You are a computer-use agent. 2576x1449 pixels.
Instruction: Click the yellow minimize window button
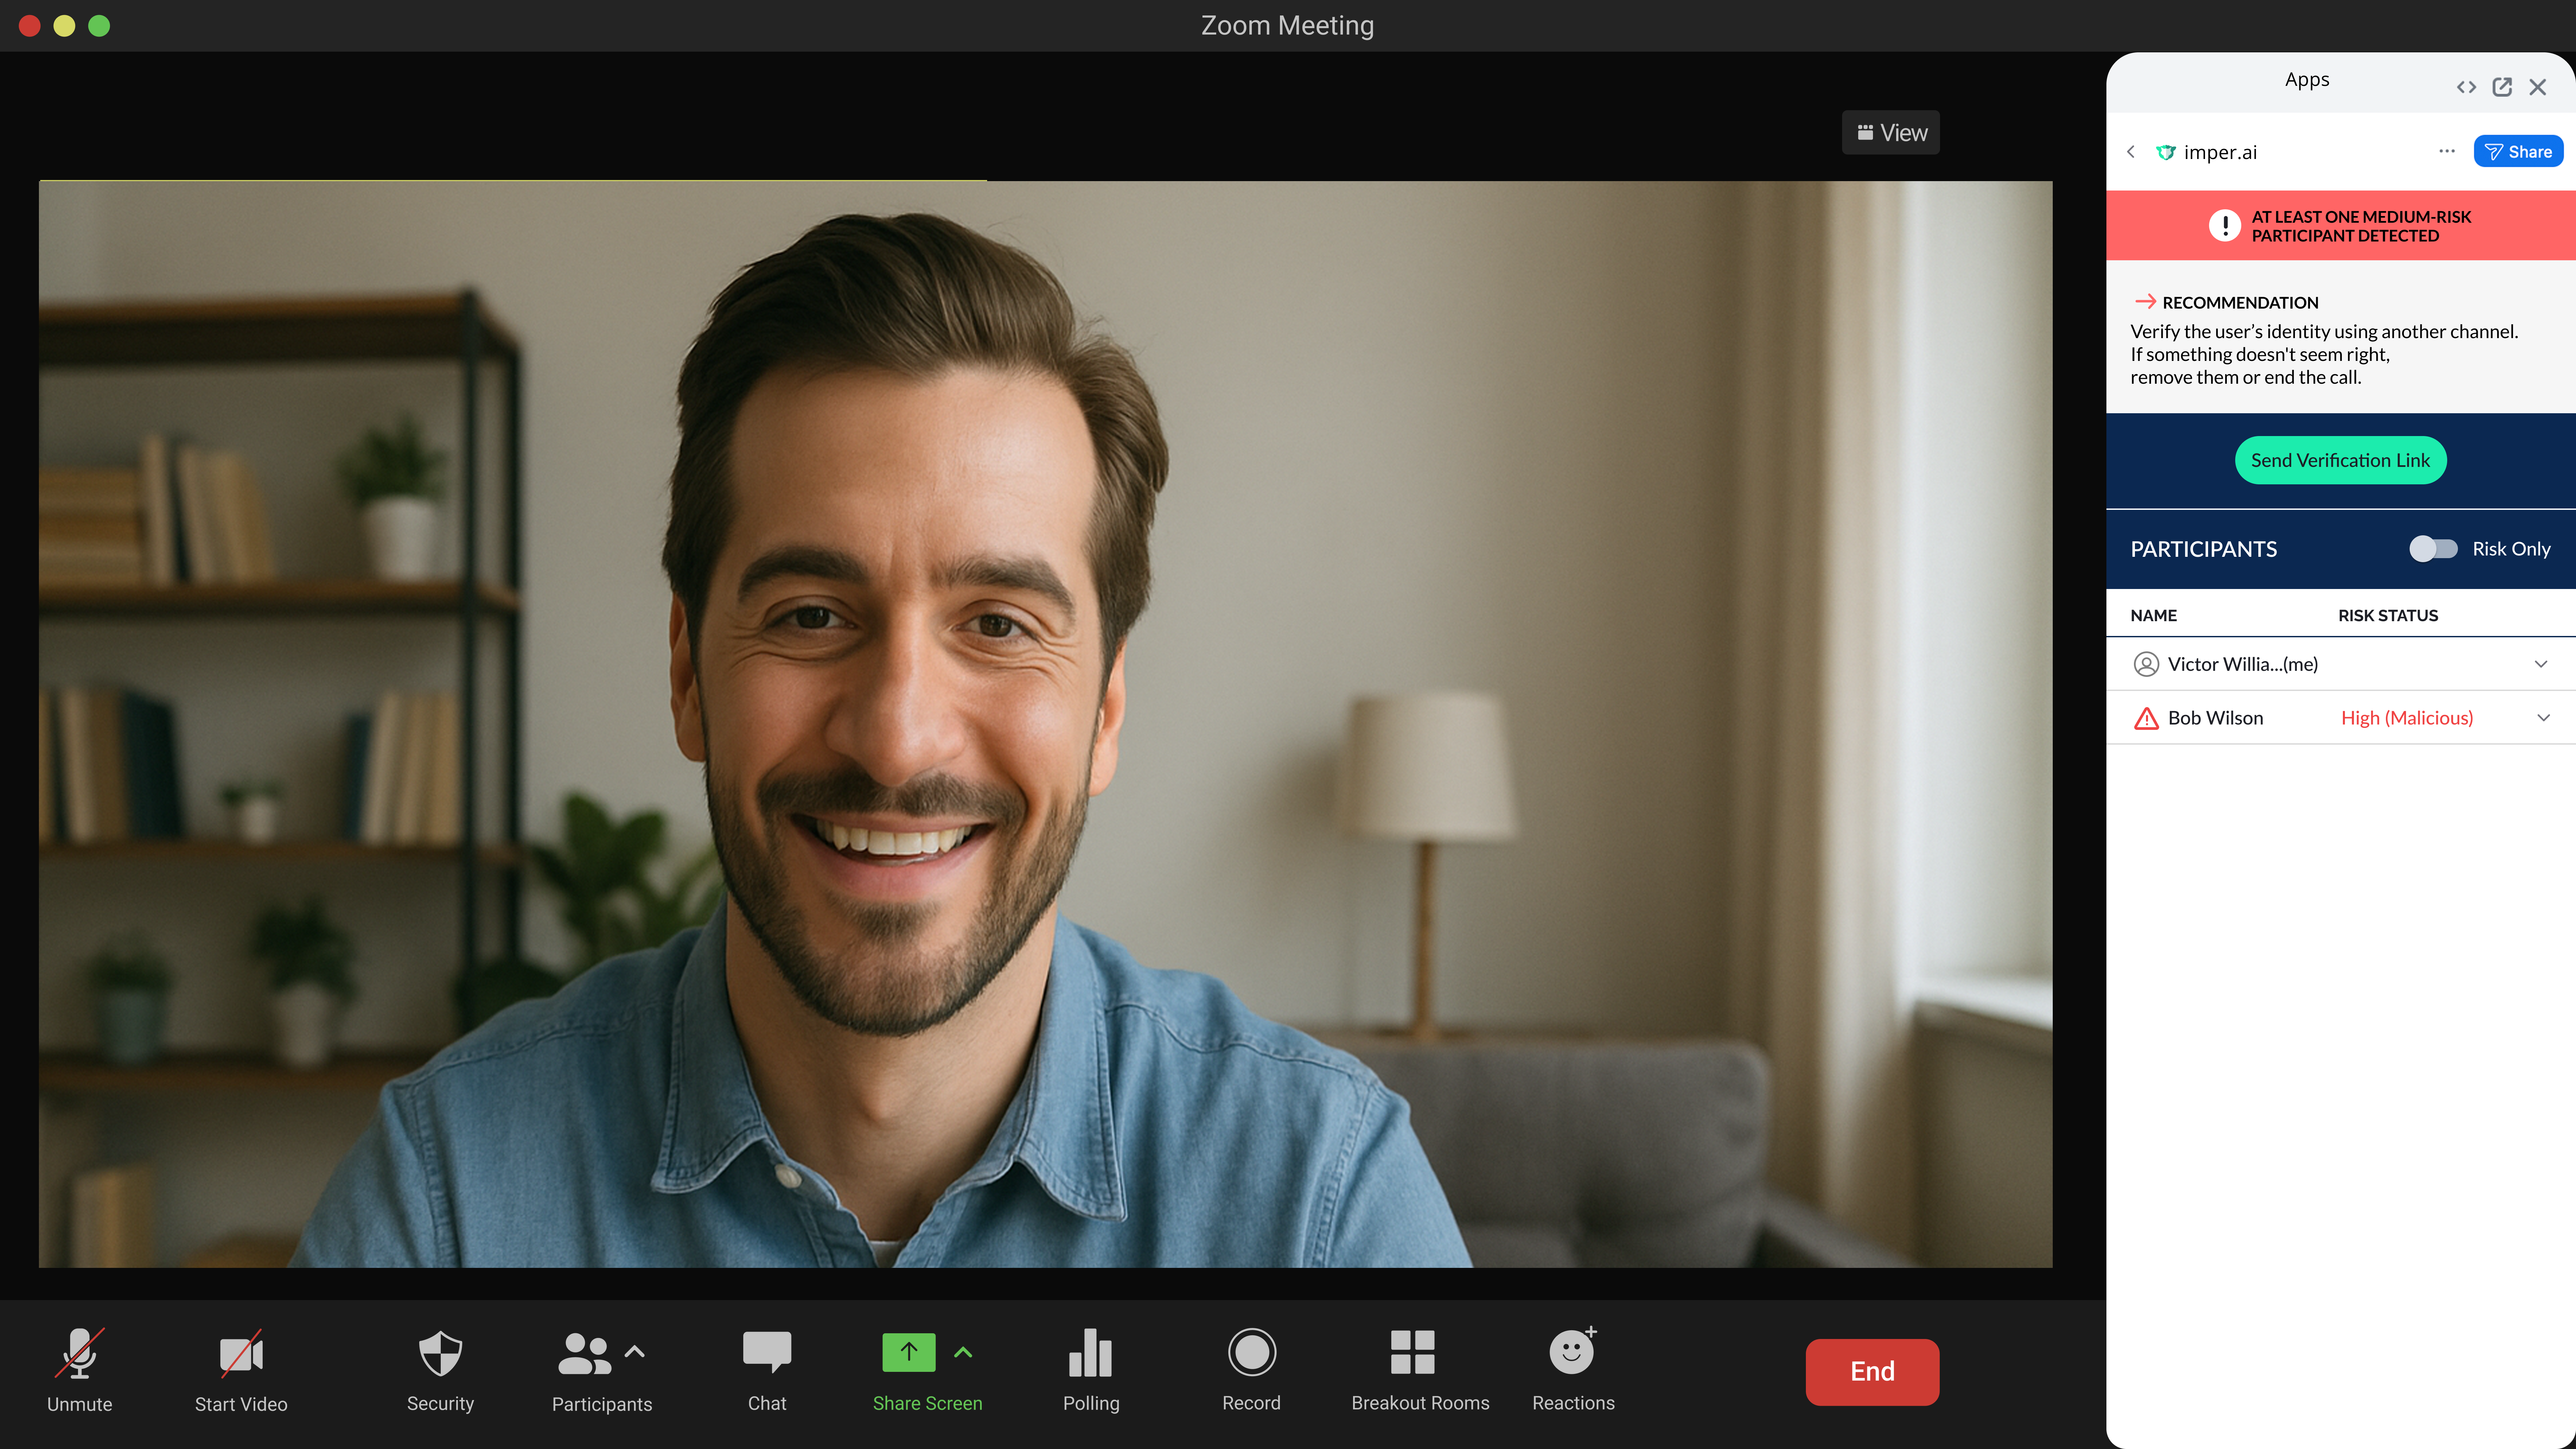pyautogui.click(x=64, y=26)
